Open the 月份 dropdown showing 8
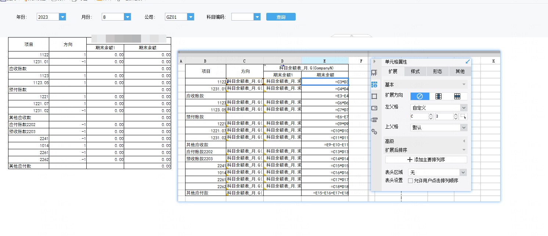 coord(127,17)
